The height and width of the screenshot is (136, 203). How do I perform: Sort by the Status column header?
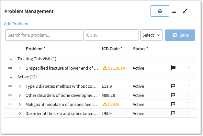coord(141,49)
